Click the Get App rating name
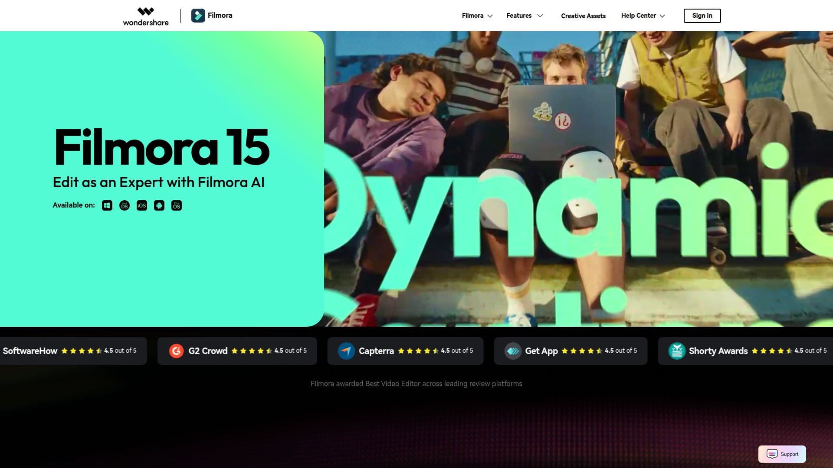The width and height of the screenshot is (833, 468). pyautogui.click(x=541, y=351)
